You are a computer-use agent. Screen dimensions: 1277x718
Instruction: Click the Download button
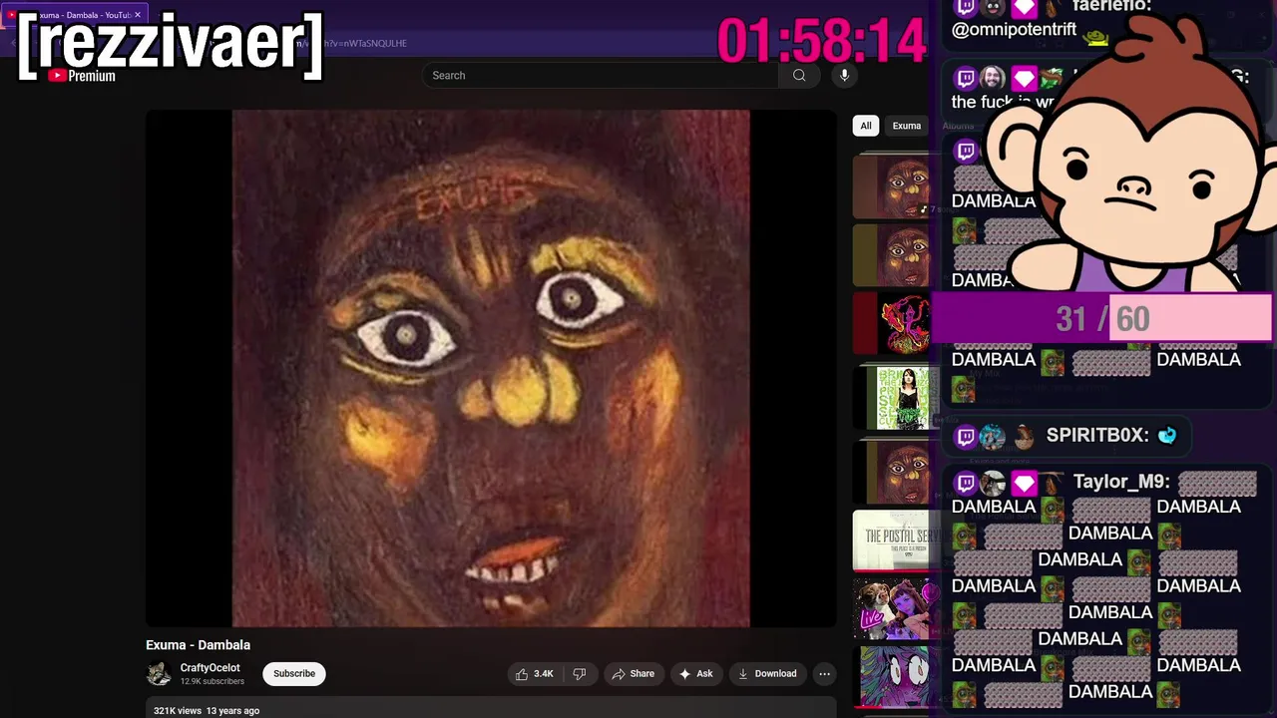(767, 674)
